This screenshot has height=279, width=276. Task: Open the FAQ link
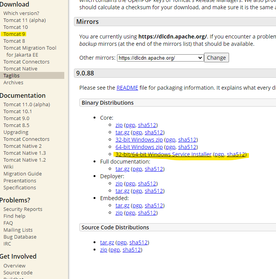click(x=8, y=223)
